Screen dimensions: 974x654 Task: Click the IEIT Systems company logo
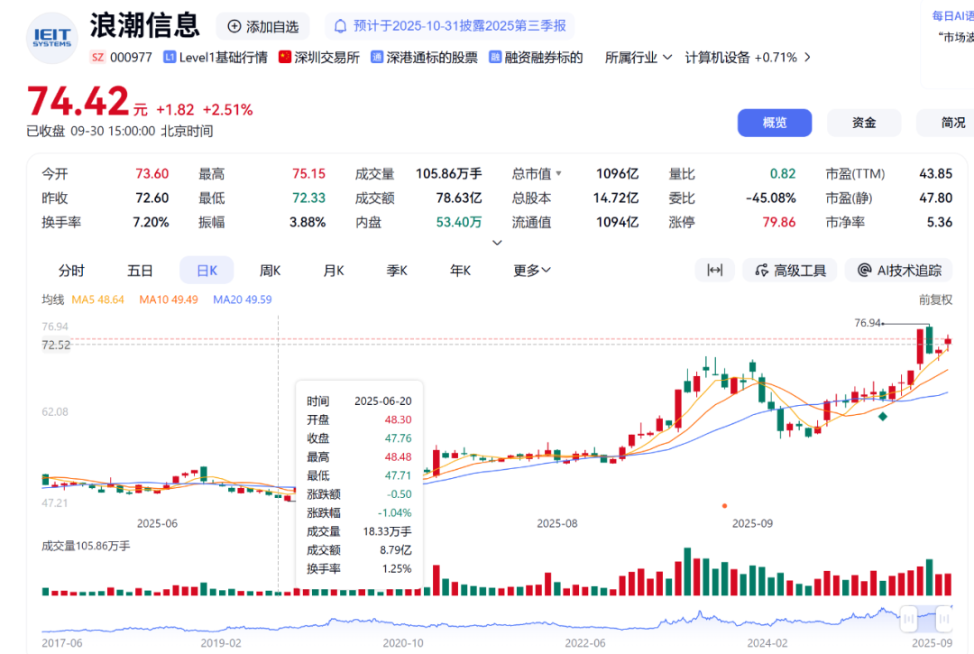click(52, 38)
